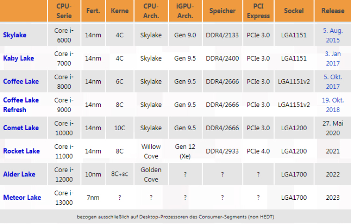Open the Skylake link
This screenshot has width=351, height=224.
click(x=15, y=35)
